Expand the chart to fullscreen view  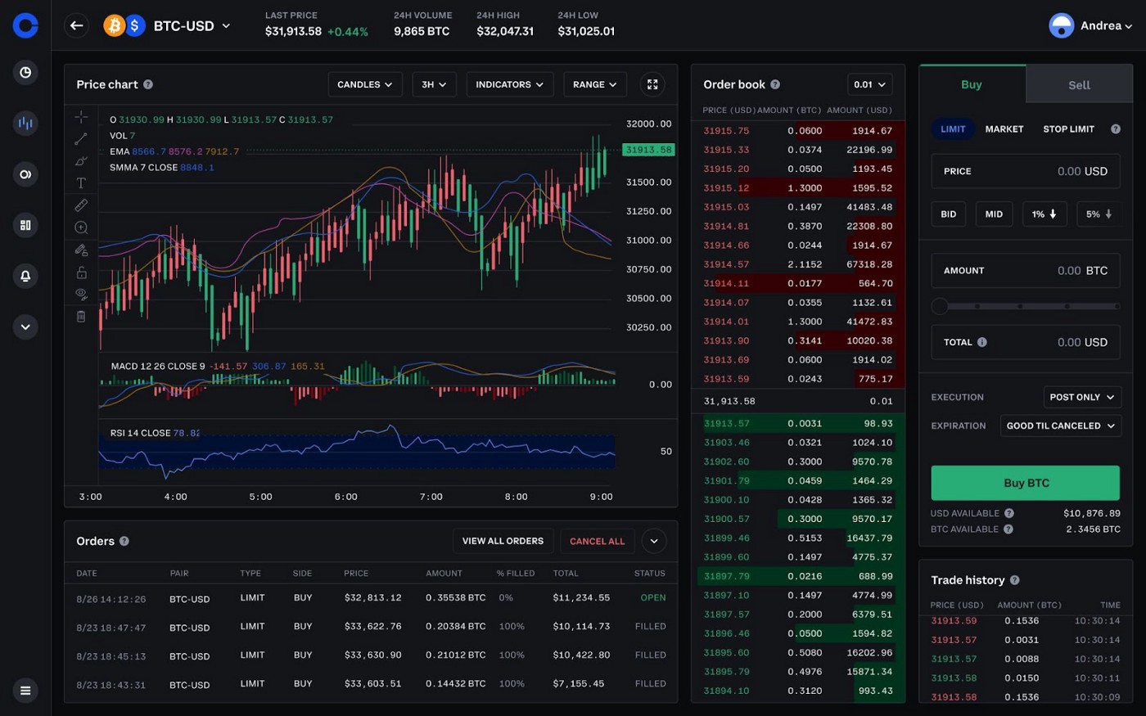pos(652,83)
